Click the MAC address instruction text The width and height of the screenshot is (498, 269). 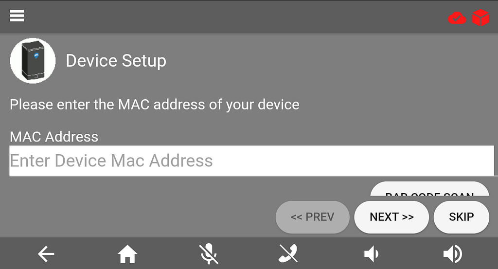click(154, 105)
